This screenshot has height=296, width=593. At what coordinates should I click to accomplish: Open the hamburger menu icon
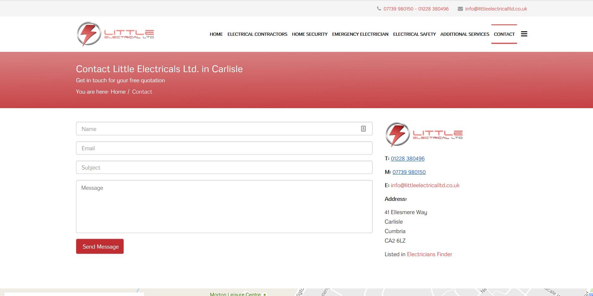pos(524,34)
